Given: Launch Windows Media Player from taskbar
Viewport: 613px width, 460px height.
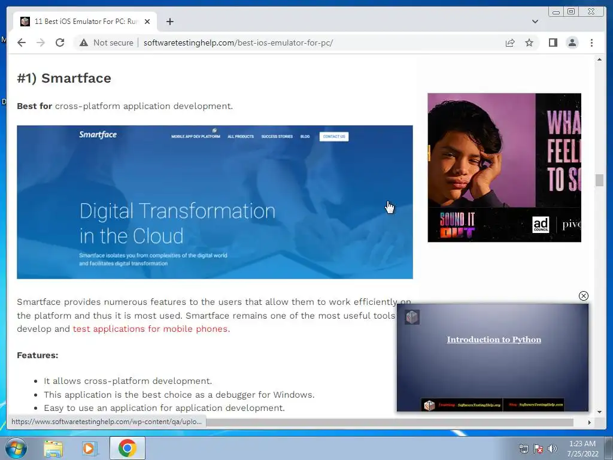Looking at the screenshot, I should [x=90, y=449].
